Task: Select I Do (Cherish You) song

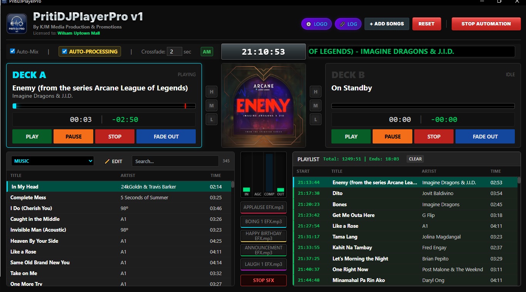Action: pyautogui.click(x=119, y=208)
